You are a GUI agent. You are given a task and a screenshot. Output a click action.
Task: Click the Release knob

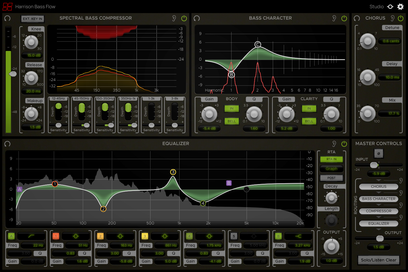(x=31, y=78)
